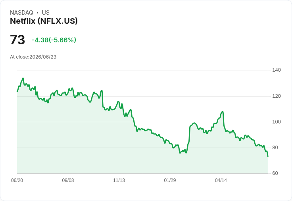
Task: Click the 100 price axis label
Action: pyautogui.click(x=277, y=122)
